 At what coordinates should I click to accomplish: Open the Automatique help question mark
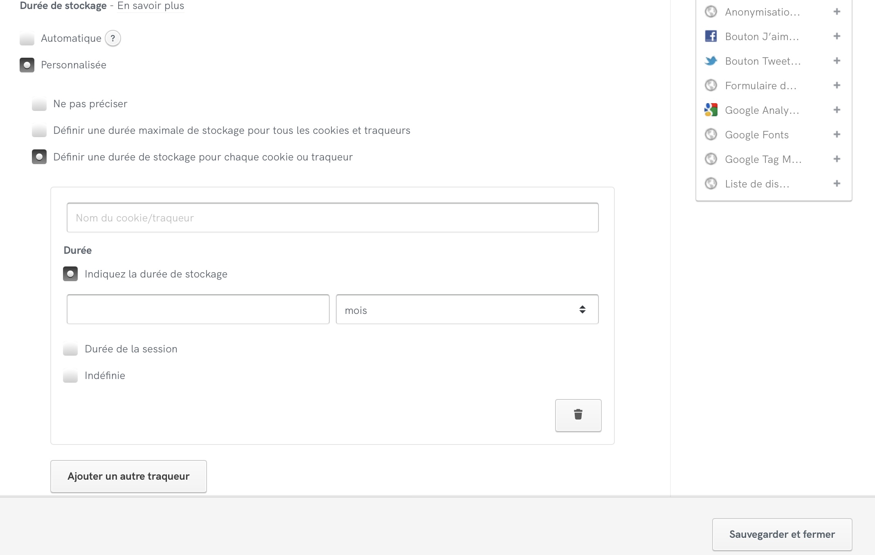tap(112, 38)
